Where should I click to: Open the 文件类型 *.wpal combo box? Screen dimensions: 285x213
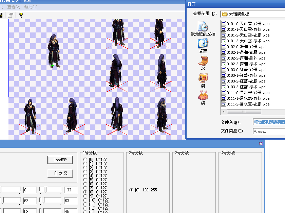[269, 131]
